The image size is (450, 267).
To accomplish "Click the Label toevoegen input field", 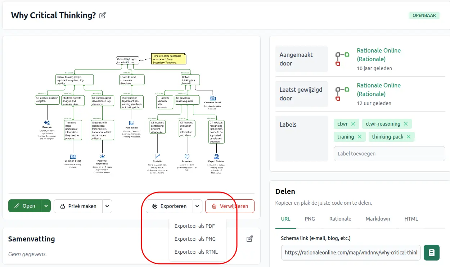I will 389,154.
